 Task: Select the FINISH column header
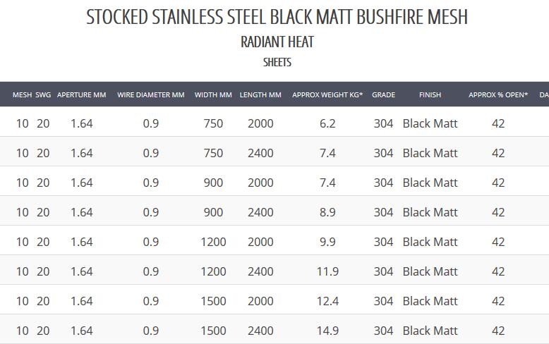coord(430,94)
